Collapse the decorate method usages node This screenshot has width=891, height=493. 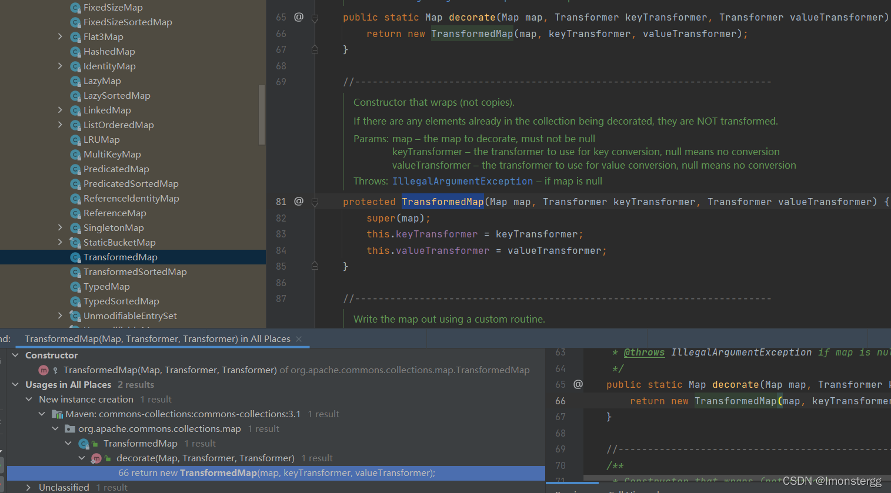(x=82, y=458)
